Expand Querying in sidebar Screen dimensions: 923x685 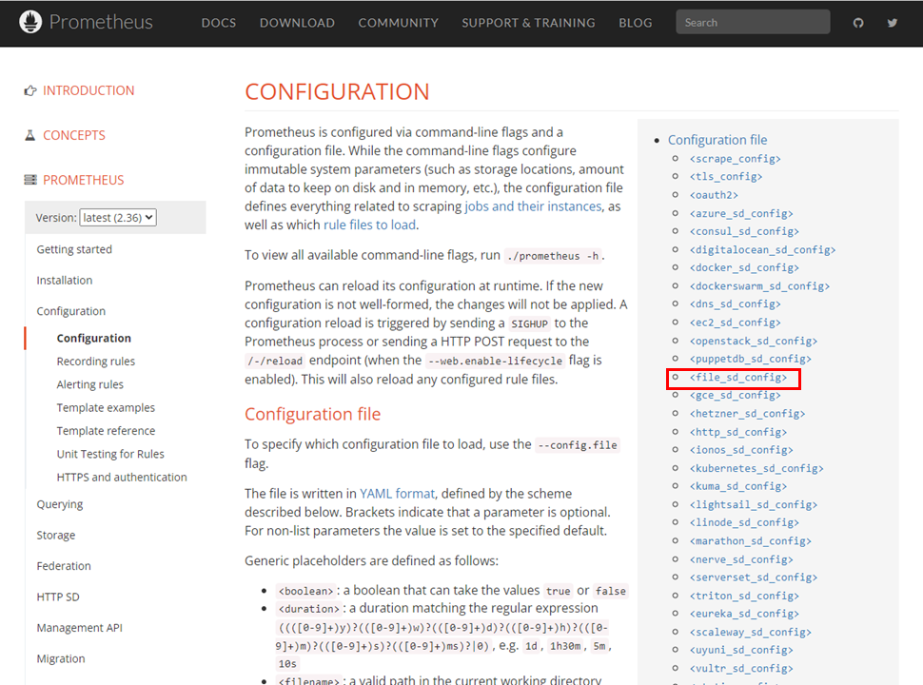coord(59,504)
